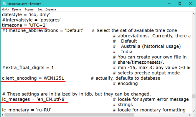Maximize the Notepad window

click(x=180, y=4)
